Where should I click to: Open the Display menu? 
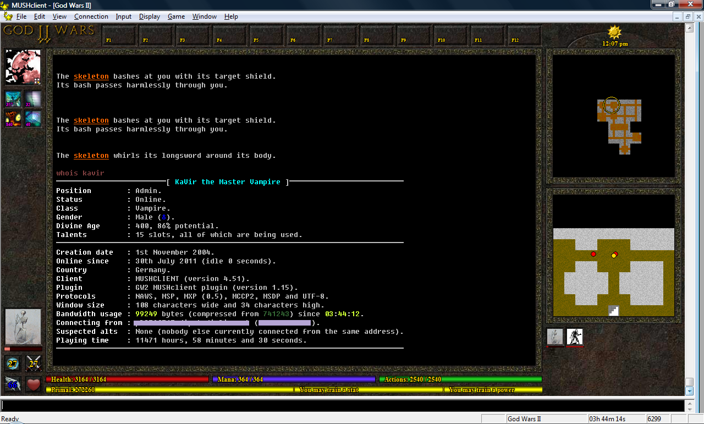pyautogui.click(x=150, y=16)
